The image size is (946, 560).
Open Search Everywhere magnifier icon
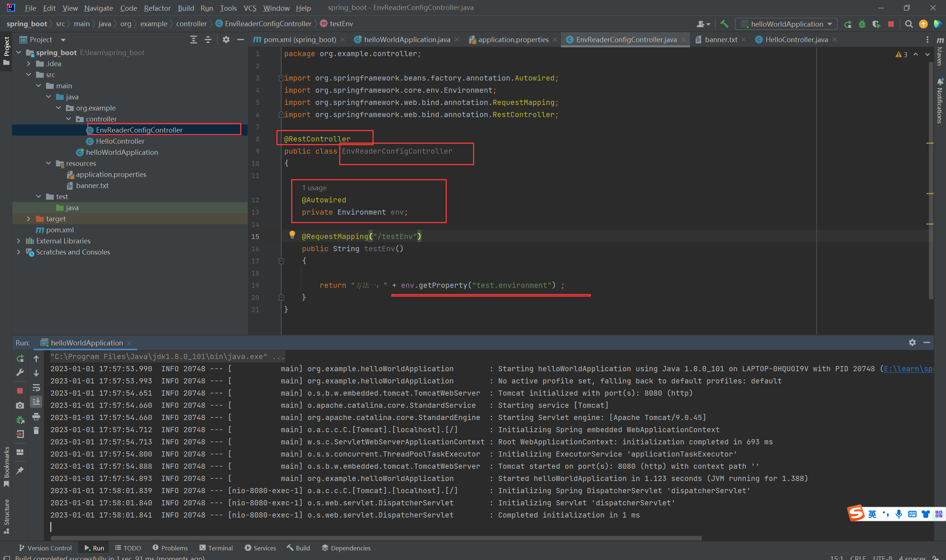tap(909, 24)
